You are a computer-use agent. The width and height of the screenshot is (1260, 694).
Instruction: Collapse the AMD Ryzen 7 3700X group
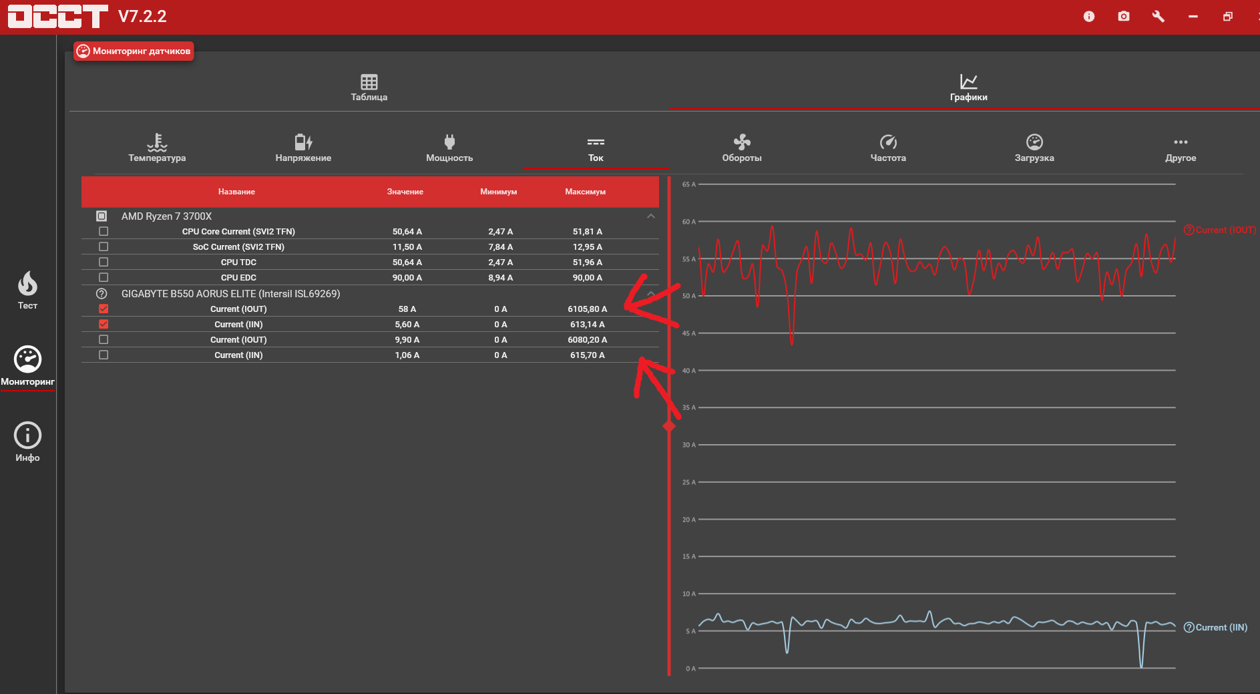(651, 216)
